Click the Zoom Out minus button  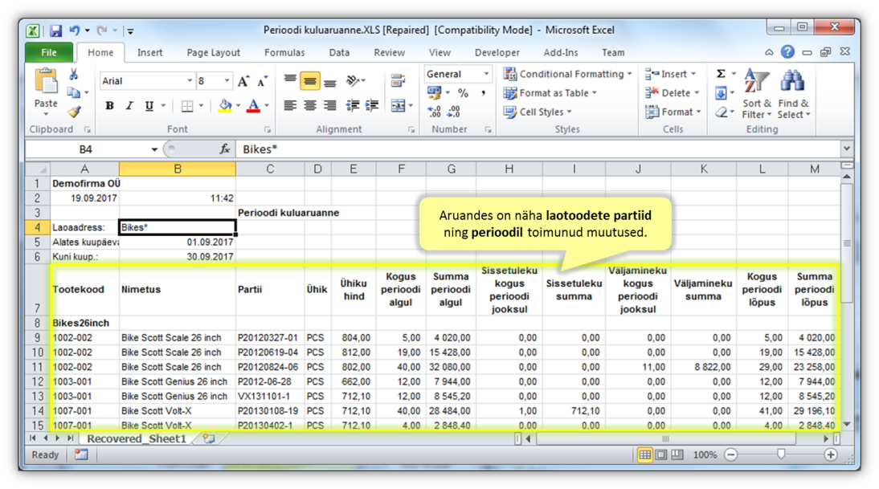731,454
